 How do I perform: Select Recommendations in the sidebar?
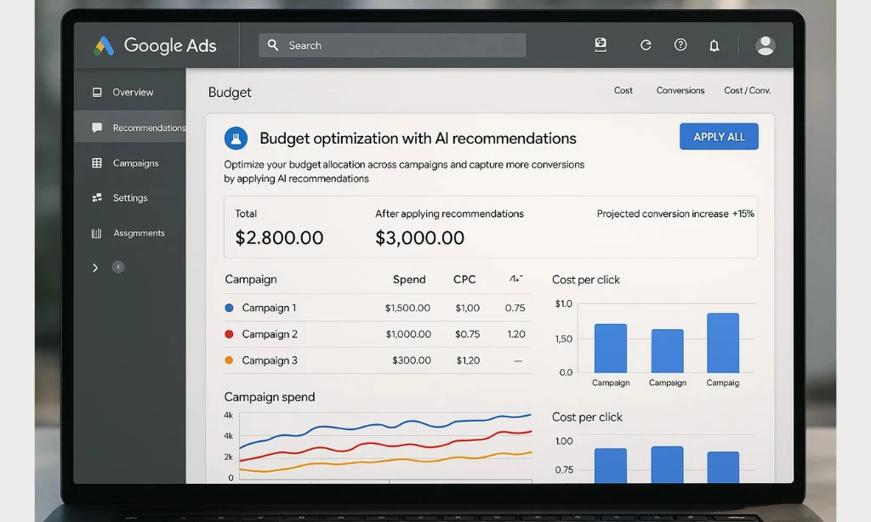point(130,128)
